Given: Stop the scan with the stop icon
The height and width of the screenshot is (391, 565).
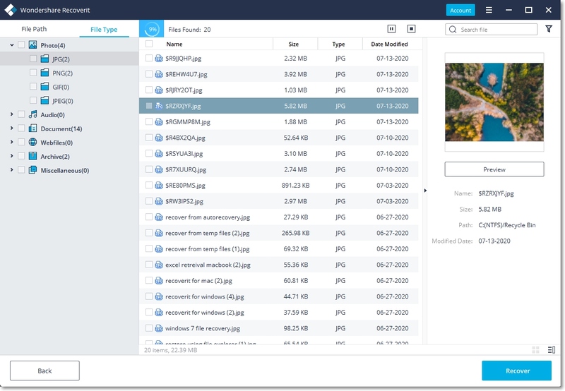Looking at the screenshot, I should click(411, 29).
